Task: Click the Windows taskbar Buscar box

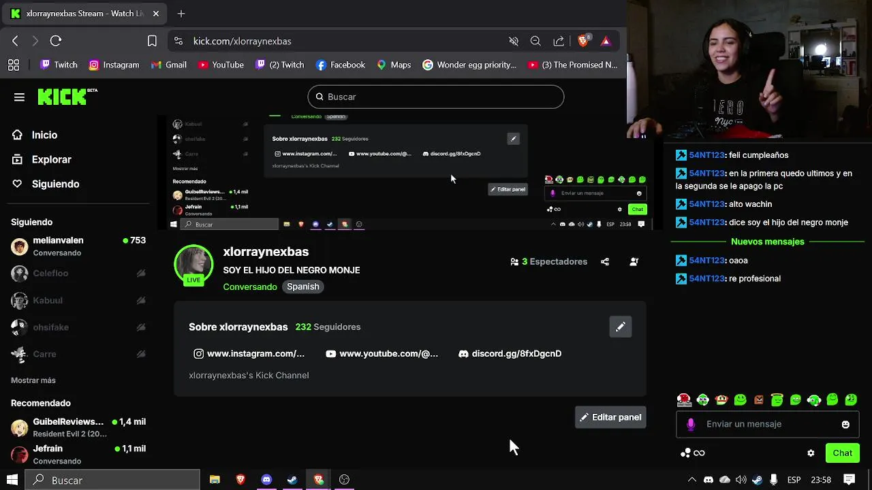Action: tap(112, 480)
